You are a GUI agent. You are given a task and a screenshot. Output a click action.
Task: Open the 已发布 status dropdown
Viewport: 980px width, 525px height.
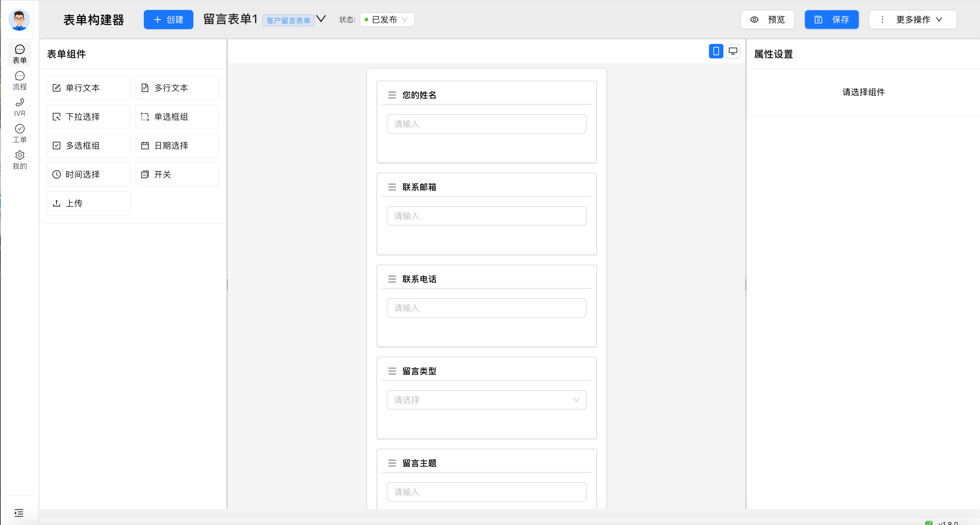[x=387, y=19]
